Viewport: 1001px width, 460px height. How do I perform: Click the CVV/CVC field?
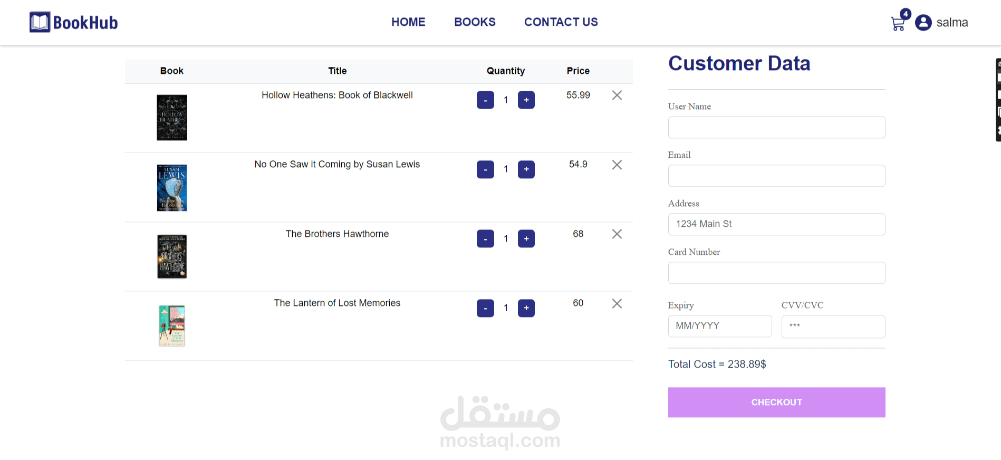click(x=833, y=327)
